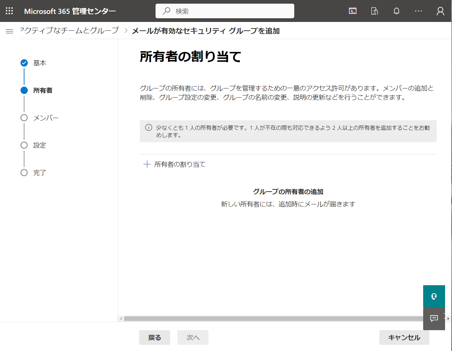Click Microsoft 365 管理センター title

click(x=70, y=11)
